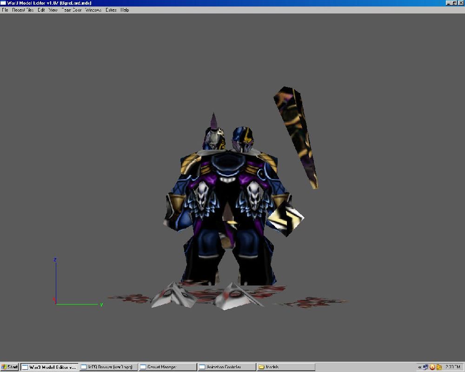Screen dimensions: 465x372
Task: Close the War3 Model Editor window
Action: [x=461, y=3]
